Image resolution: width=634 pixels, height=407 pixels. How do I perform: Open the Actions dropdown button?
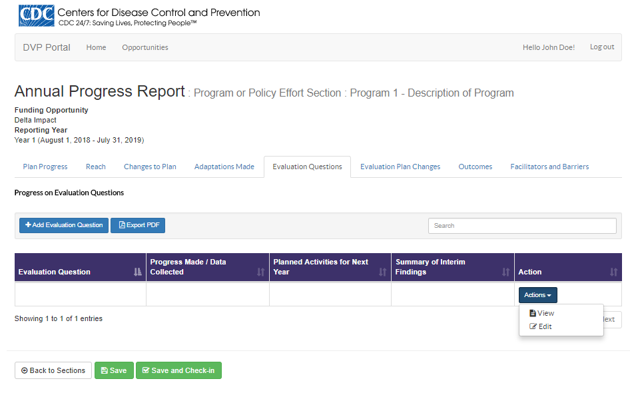(537, 295)
